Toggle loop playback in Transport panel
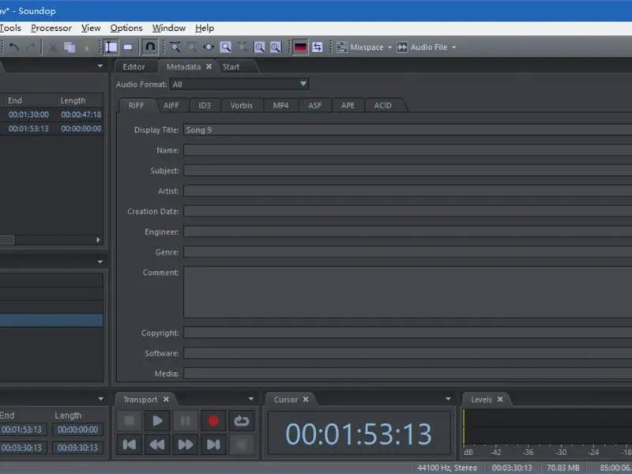This screenshot has width=632, height=474. 241,421
